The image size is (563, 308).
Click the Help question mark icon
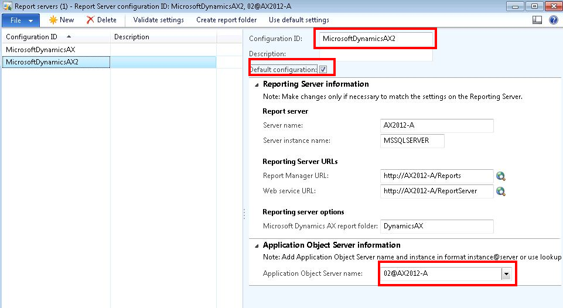click(x=553, y=20)
